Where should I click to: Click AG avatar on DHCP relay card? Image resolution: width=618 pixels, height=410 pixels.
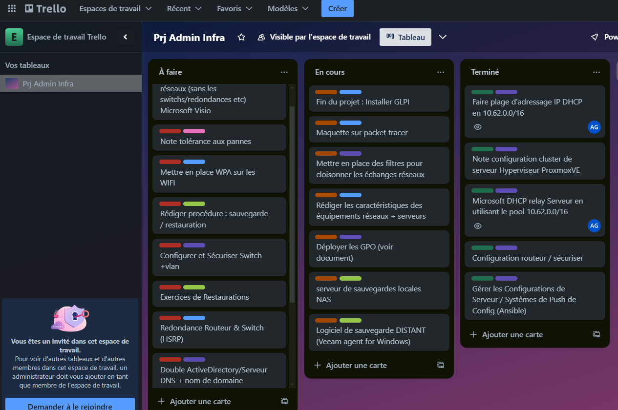[x=594, y=225]
